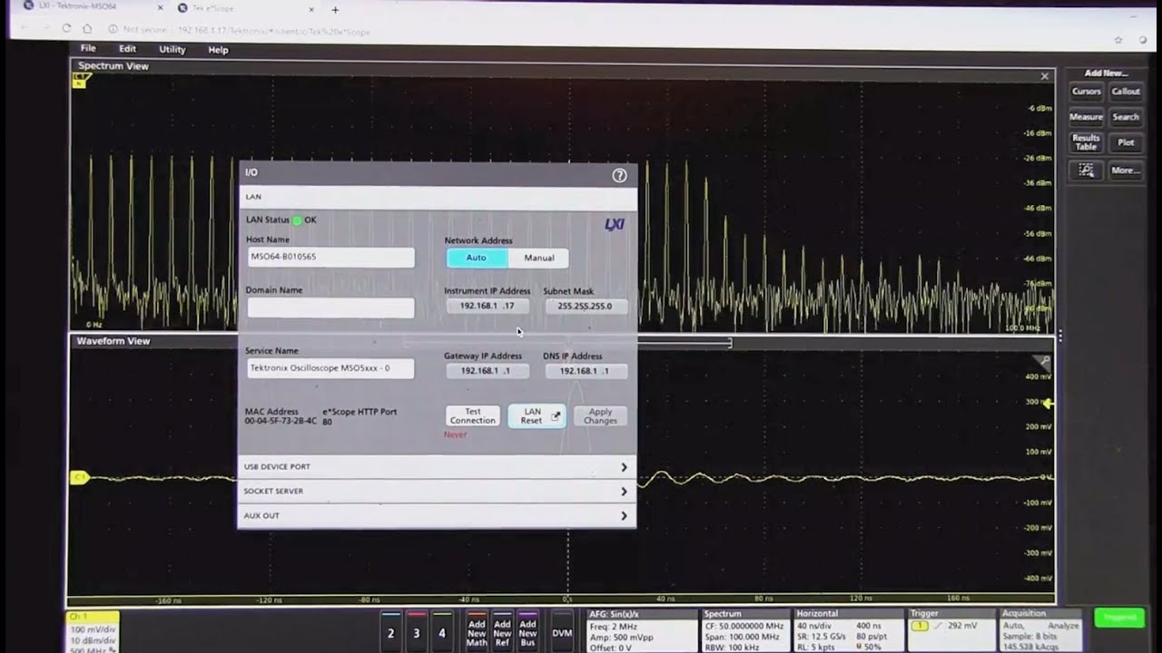Open a new browser tab with plus icon
The image size is (1162, 653).
tap(335, 10)
